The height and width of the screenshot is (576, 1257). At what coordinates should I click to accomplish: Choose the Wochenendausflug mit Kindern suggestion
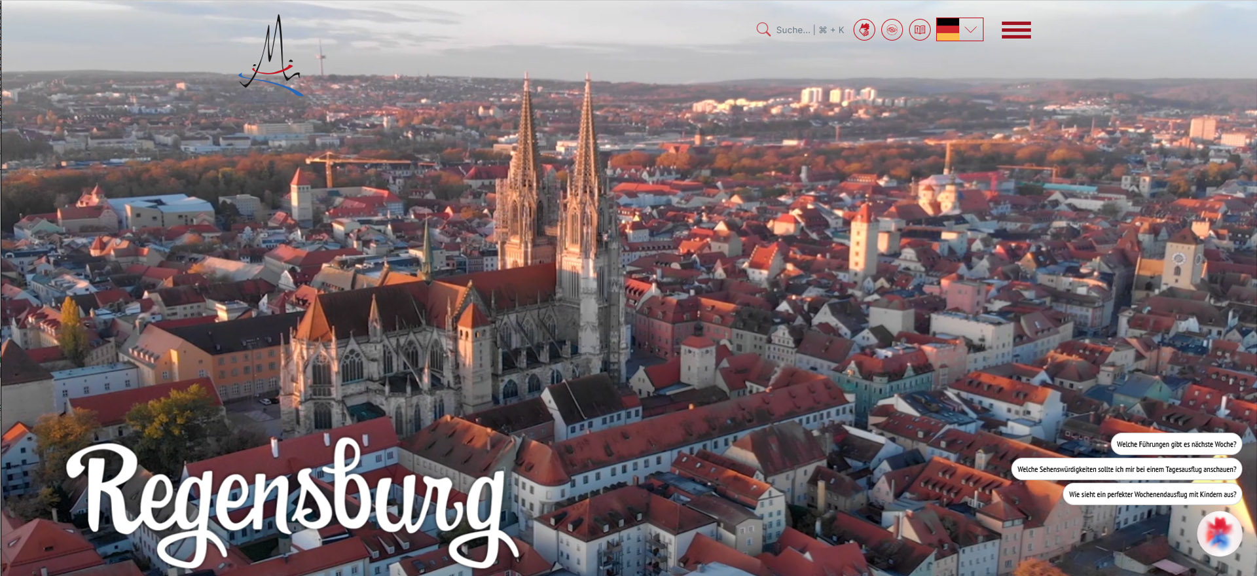pyautogui.click(x=1152, y=494)
